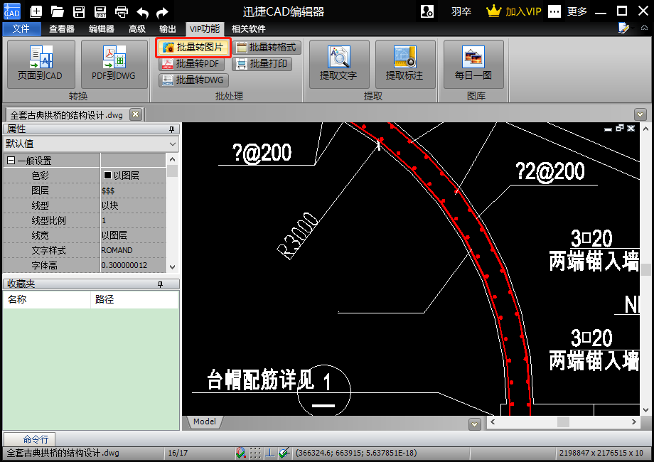This screenshot has height=462, width=654.
Task: Click the horizontal scrollbar left arrow
Action: pyautogui.click(x=493, y=422)
